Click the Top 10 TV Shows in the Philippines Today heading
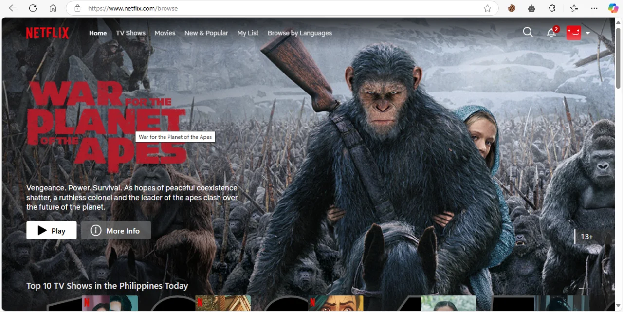 [107, 286]
